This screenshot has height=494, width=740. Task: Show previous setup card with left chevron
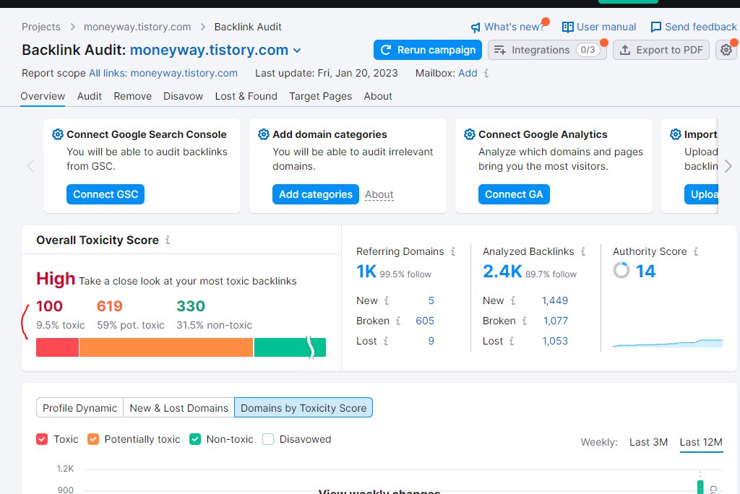point(30,166)
